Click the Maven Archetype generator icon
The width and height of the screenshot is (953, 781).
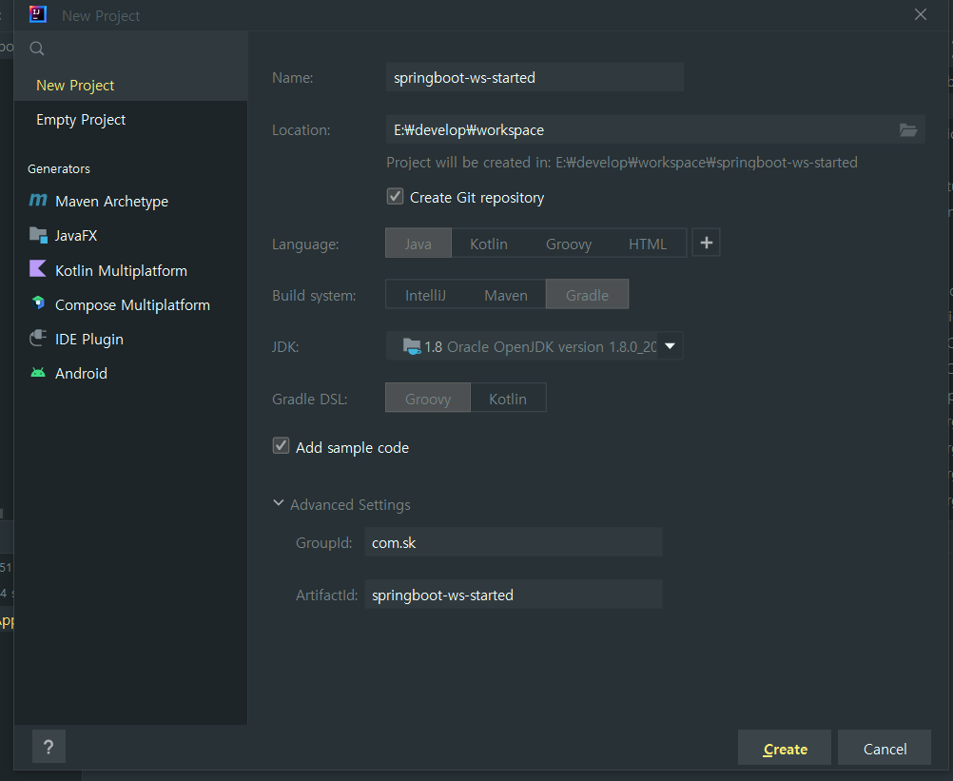pyautogui.click(x=38, y=201)
